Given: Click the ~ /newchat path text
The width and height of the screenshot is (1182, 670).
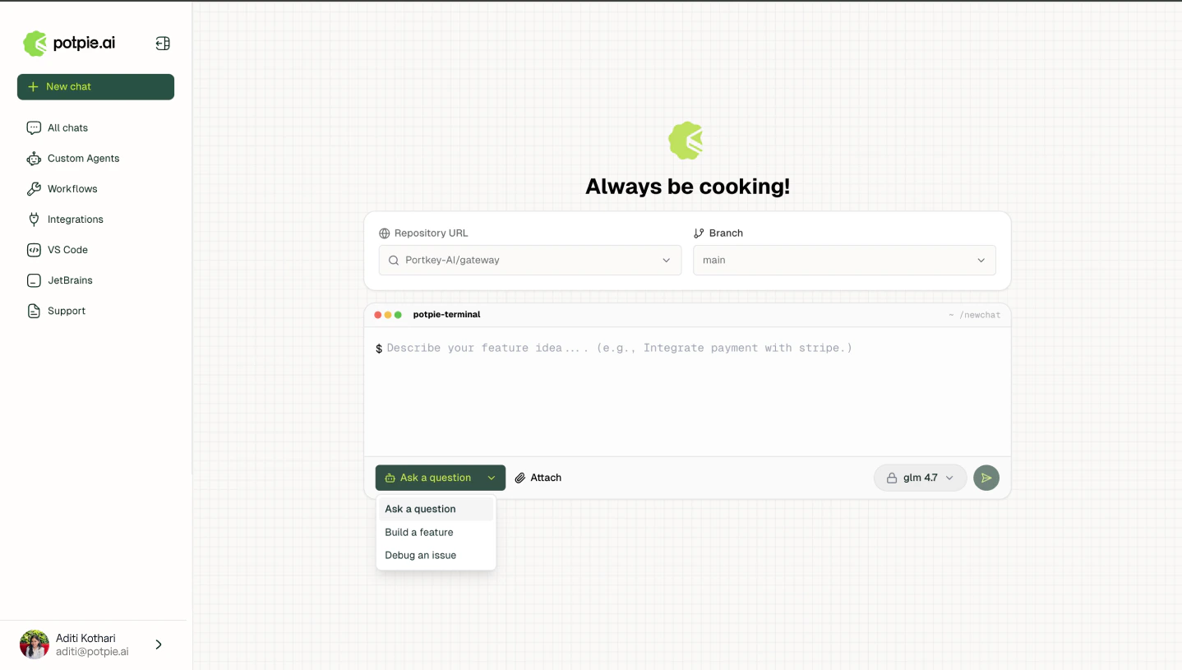Looking at the screenshot, I should coord(974,315).
